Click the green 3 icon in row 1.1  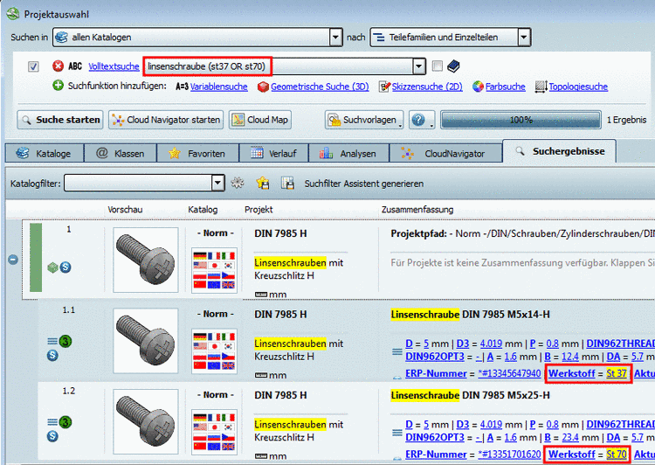pos(65,341)
